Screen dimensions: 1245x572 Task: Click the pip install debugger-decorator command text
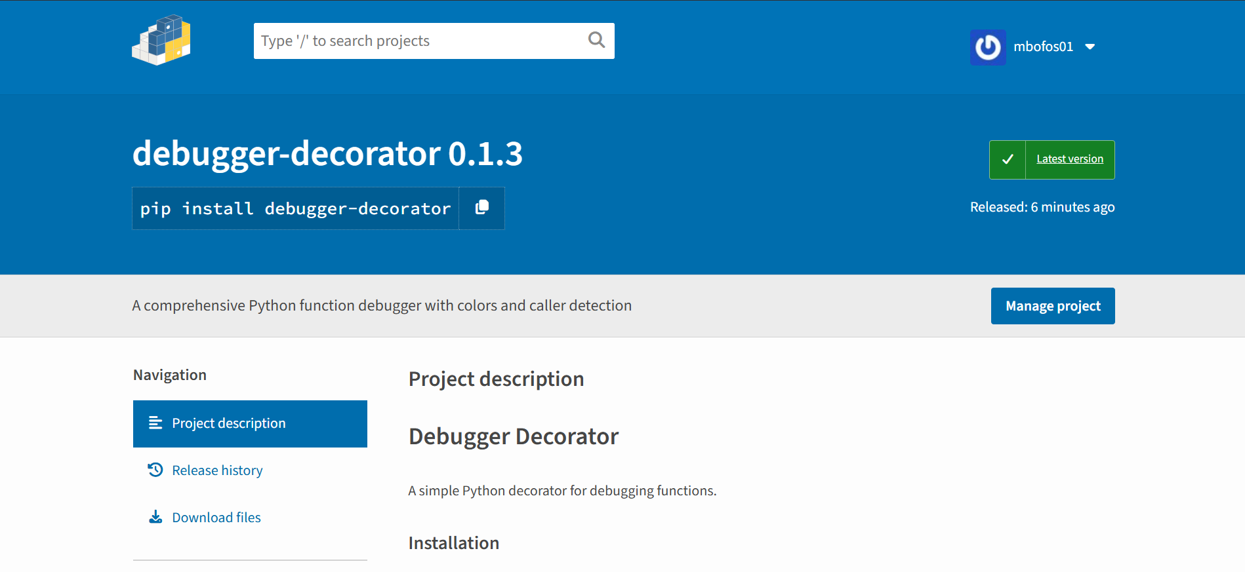tap(295, 209)
